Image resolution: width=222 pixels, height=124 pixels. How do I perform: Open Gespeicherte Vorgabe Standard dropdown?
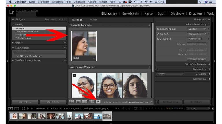(x=197, y=29)
